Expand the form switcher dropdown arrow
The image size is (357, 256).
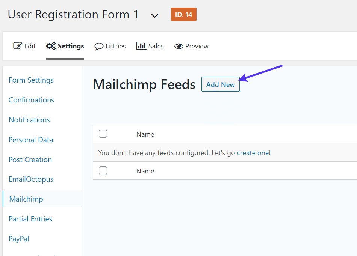pyautogui.click(x=154, y=15)
